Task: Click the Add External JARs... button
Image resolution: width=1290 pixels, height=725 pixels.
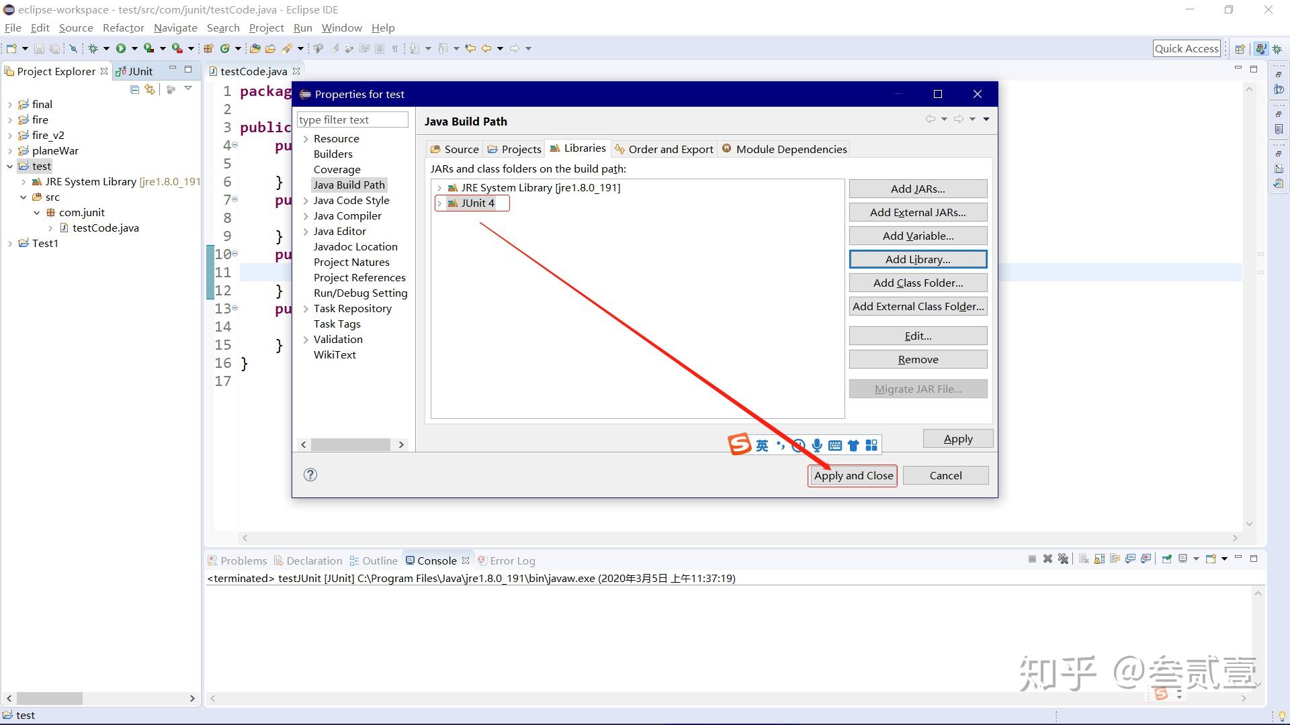Action: 918,212
